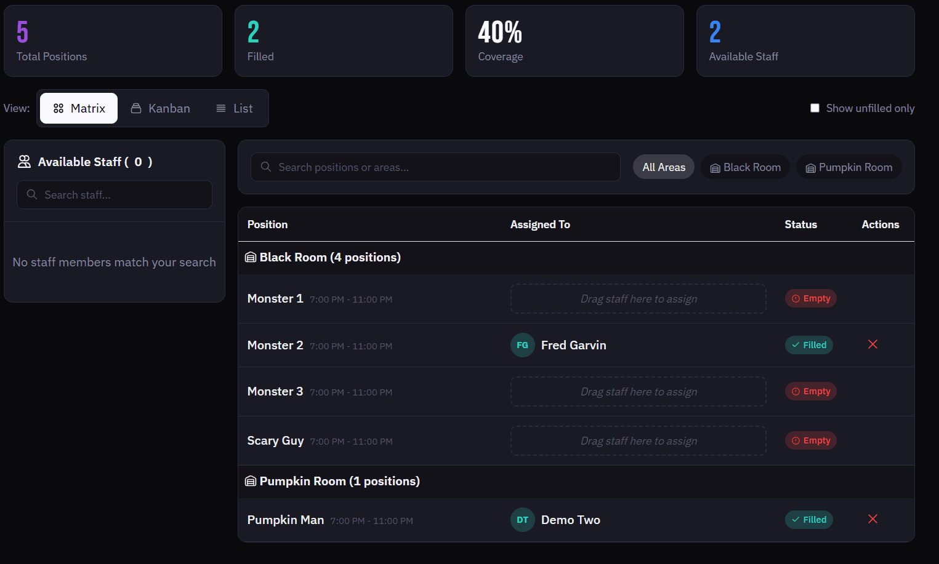The image size is (939, 564).
Task: Select the All Areas filter
Action: [663, 167]
